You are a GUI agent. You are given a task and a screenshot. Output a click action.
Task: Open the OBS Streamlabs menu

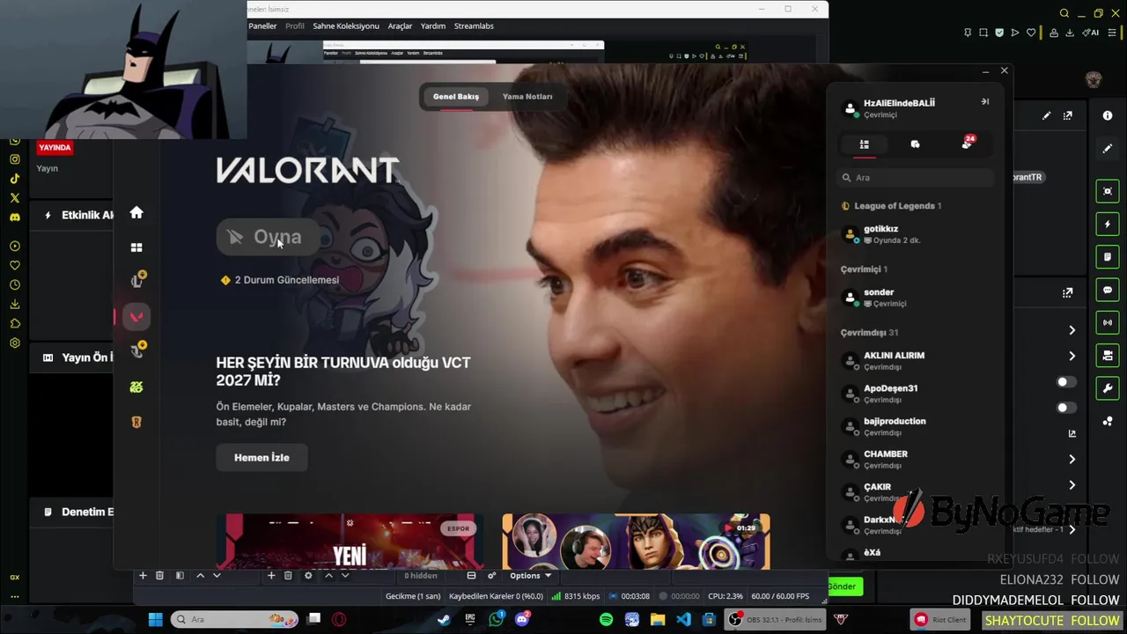[474, 26]
